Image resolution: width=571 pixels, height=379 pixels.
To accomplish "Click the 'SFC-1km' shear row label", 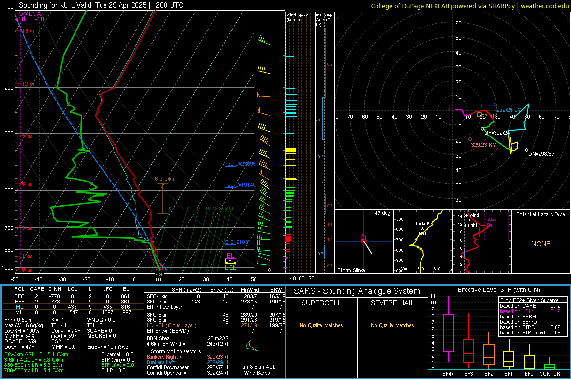I will coord(157,296).
